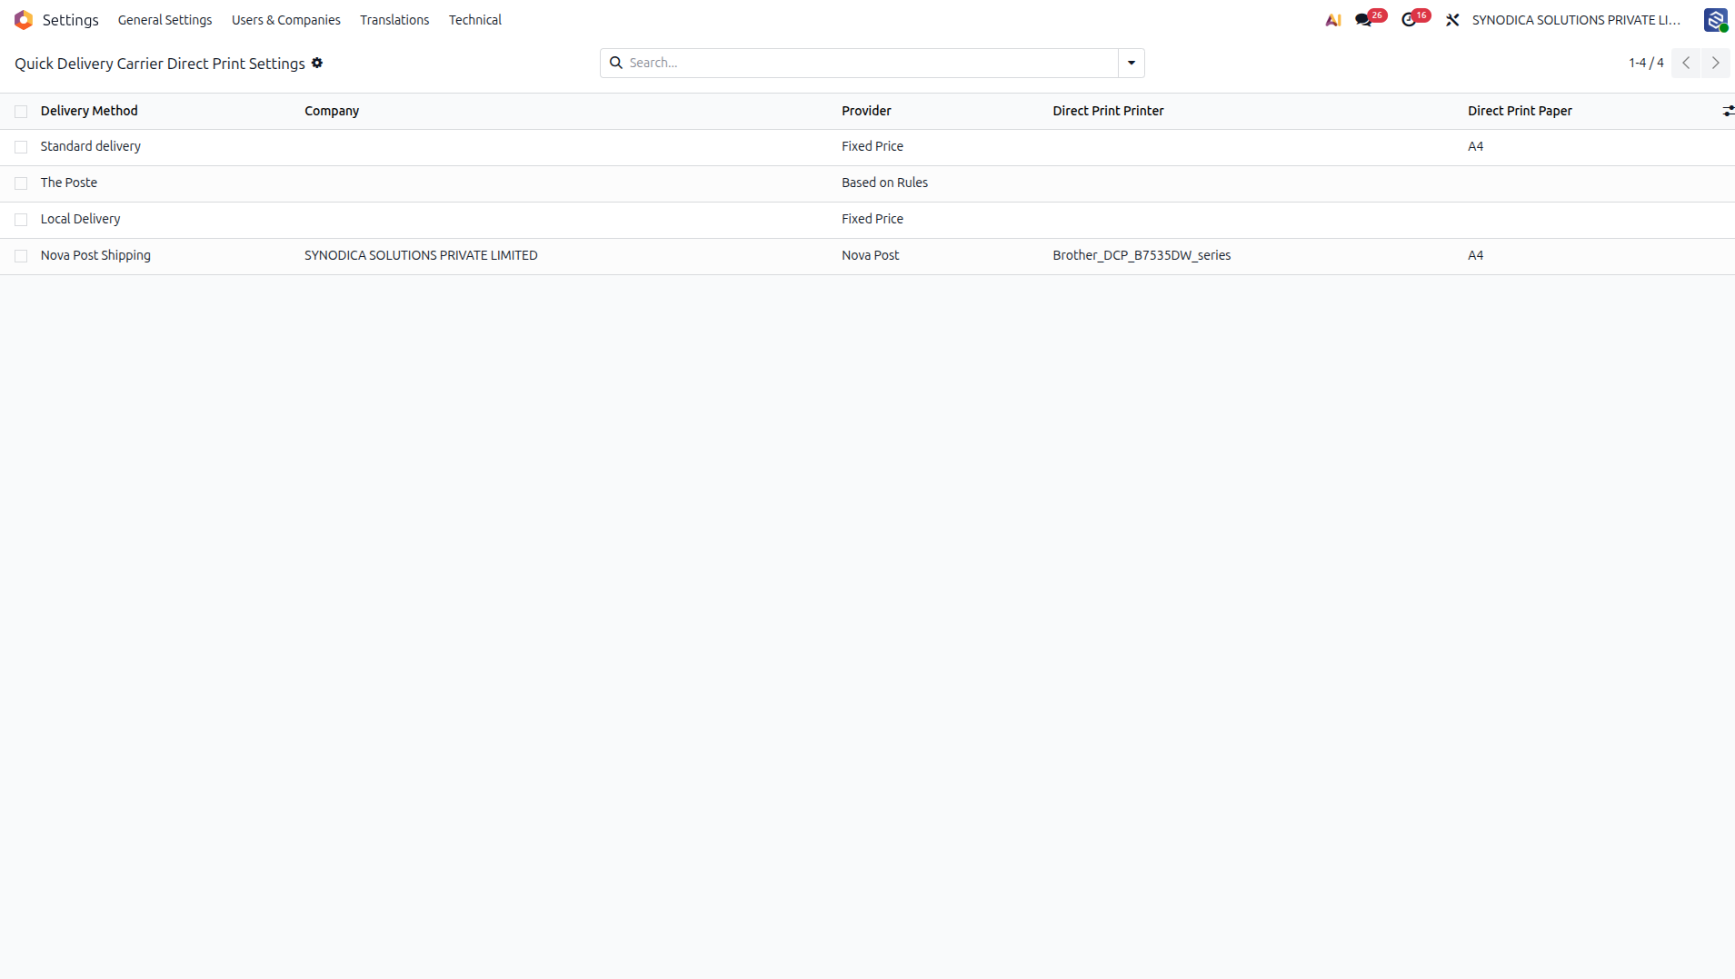Select all records with header checkbox
This screenshot has width=1735, height=979.
click(x=21, y=112)
